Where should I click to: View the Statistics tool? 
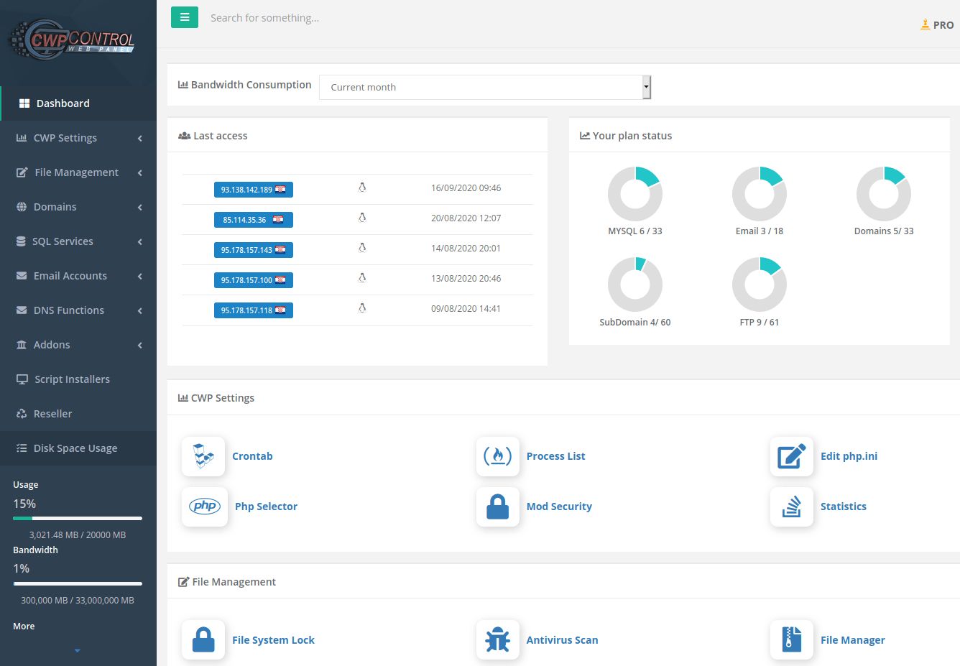click(844, 507)
